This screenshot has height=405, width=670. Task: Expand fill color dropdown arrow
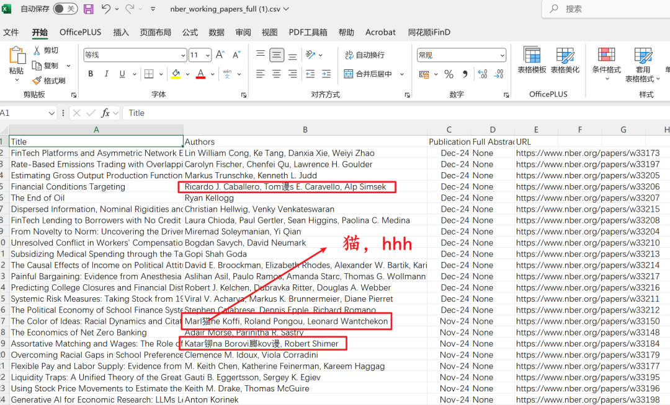pyautogui.click(x=187, y=74)
